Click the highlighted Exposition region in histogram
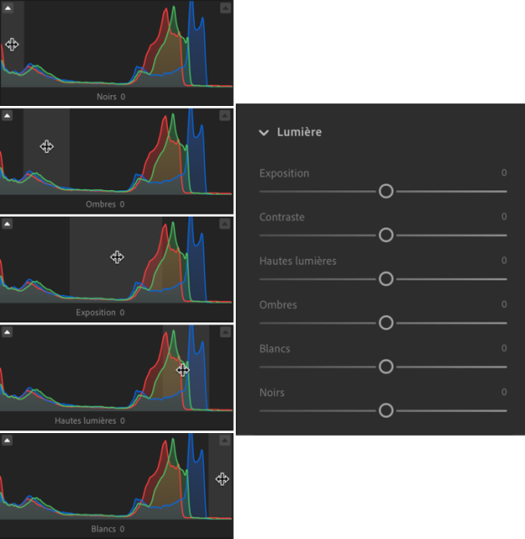 pyautogui.click(x=116, y=259)
